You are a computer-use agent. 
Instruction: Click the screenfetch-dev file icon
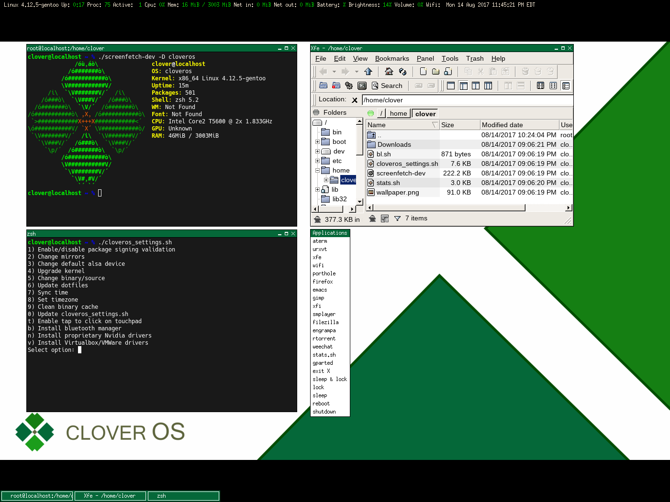click(371, 173)
